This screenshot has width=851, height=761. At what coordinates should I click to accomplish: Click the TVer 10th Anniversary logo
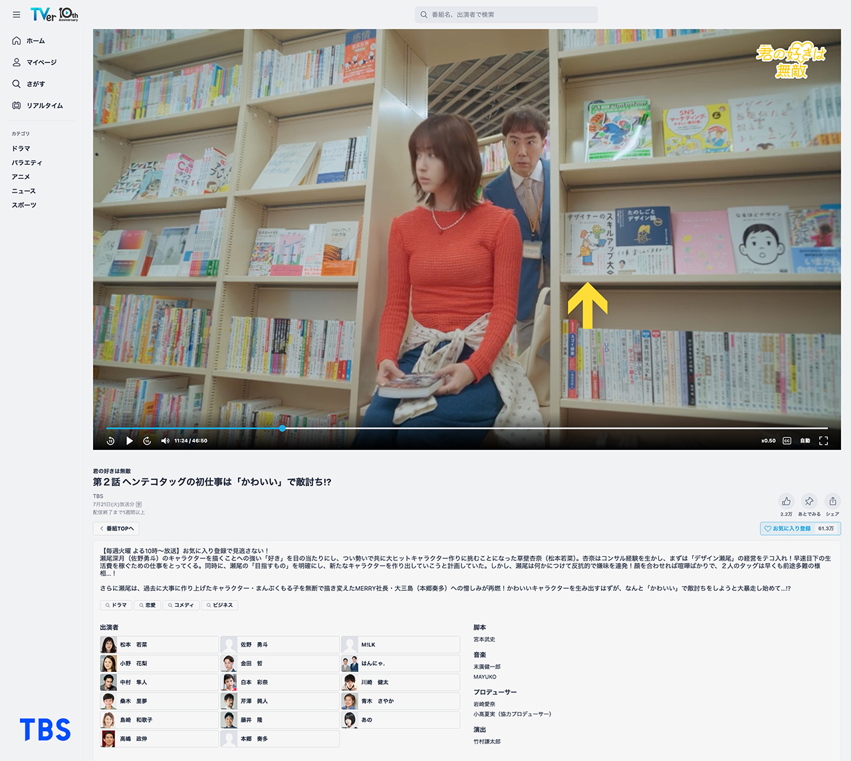point(55,14)
